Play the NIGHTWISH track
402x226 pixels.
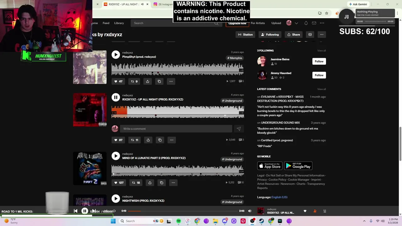[x=116, y=199]
